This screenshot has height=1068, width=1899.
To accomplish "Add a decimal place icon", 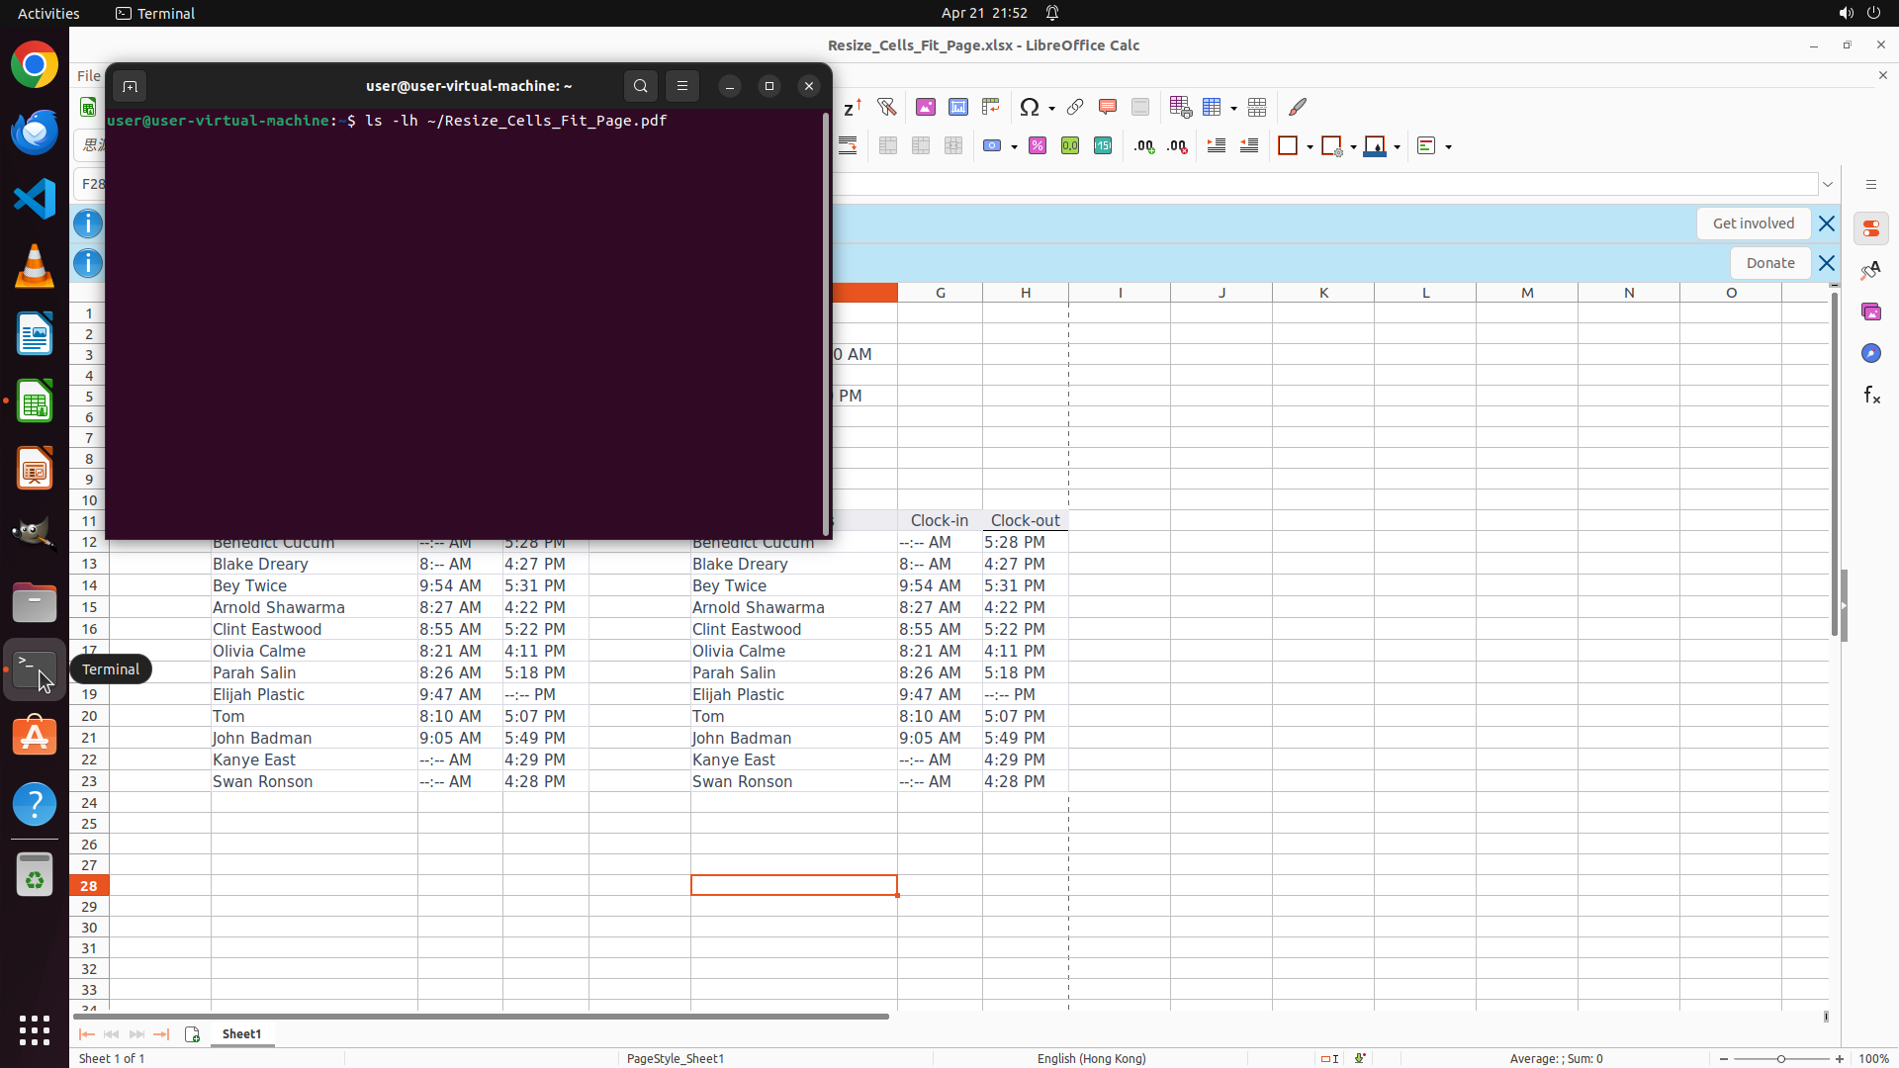I will pos(1144,146).
